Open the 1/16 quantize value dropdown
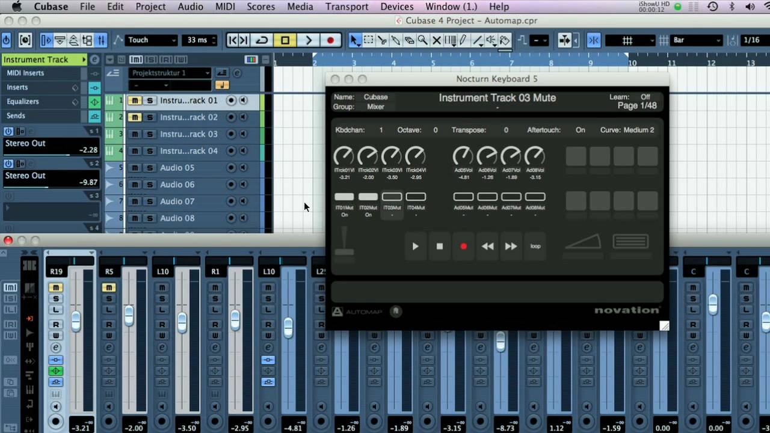770x433 pixels. (x=755, y=40)
